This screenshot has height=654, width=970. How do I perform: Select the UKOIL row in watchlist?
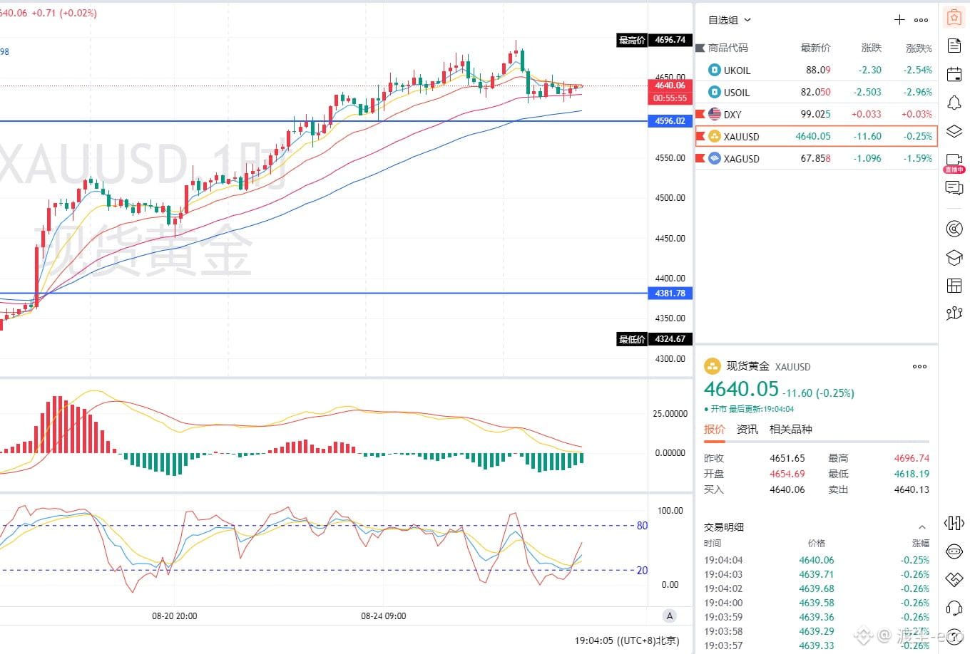tap(816, 70)
